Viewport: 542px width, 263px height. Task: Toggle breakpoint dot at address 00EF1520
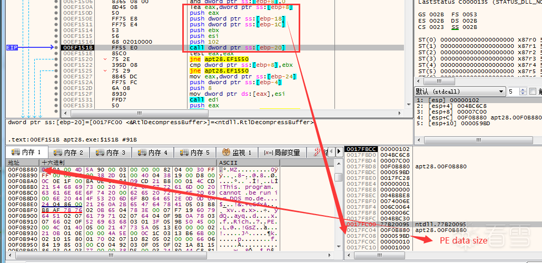tap(56, 59)
